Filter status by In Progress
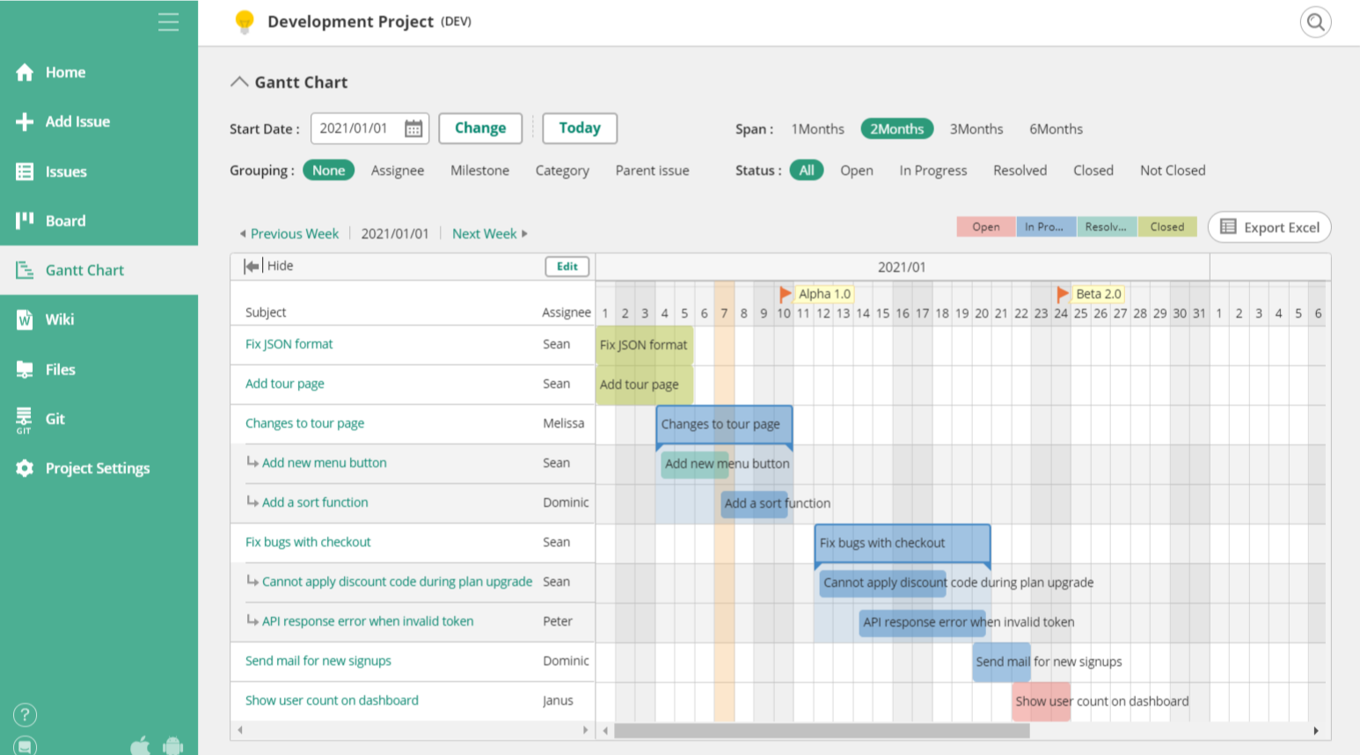 [932, 170]
